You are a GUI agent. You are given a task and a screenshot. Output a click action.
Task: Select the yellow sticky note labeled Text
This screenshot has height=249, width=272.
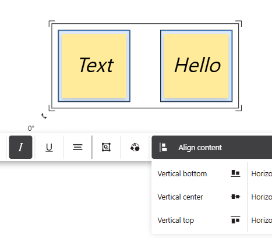pyautogui.click(x=94, y=66)
